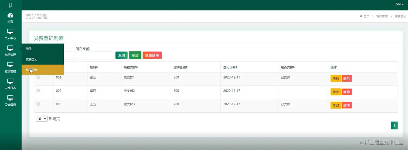Click the 003 ID cell
This screenshot has width=408, height=150.
(59, 104)
